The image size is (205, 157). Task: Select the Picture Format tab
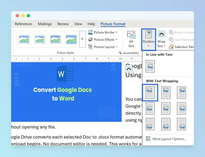click(x=113, y=24)
